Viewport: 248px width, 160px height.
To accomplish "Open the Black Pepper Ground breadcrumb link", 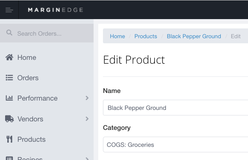I will pos(194,36).
